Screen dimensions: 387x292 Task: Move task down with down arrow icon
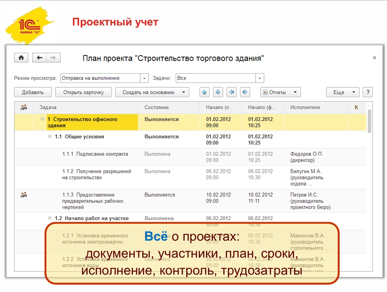click(x=218, y=92)
